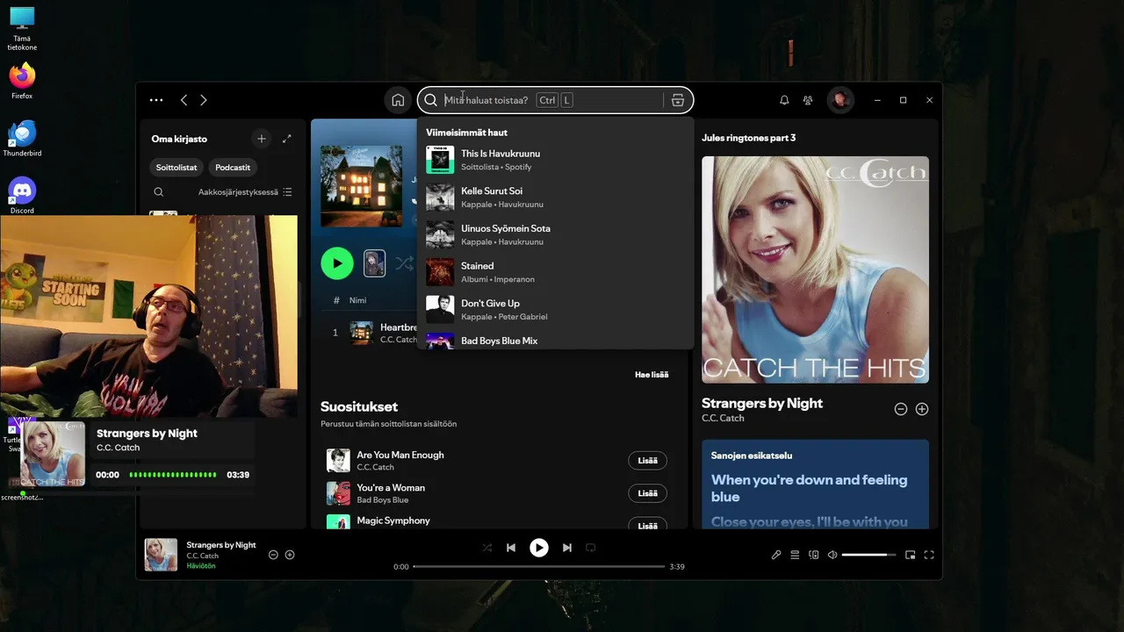Filter library by Soittolistat

pos(177,167)
